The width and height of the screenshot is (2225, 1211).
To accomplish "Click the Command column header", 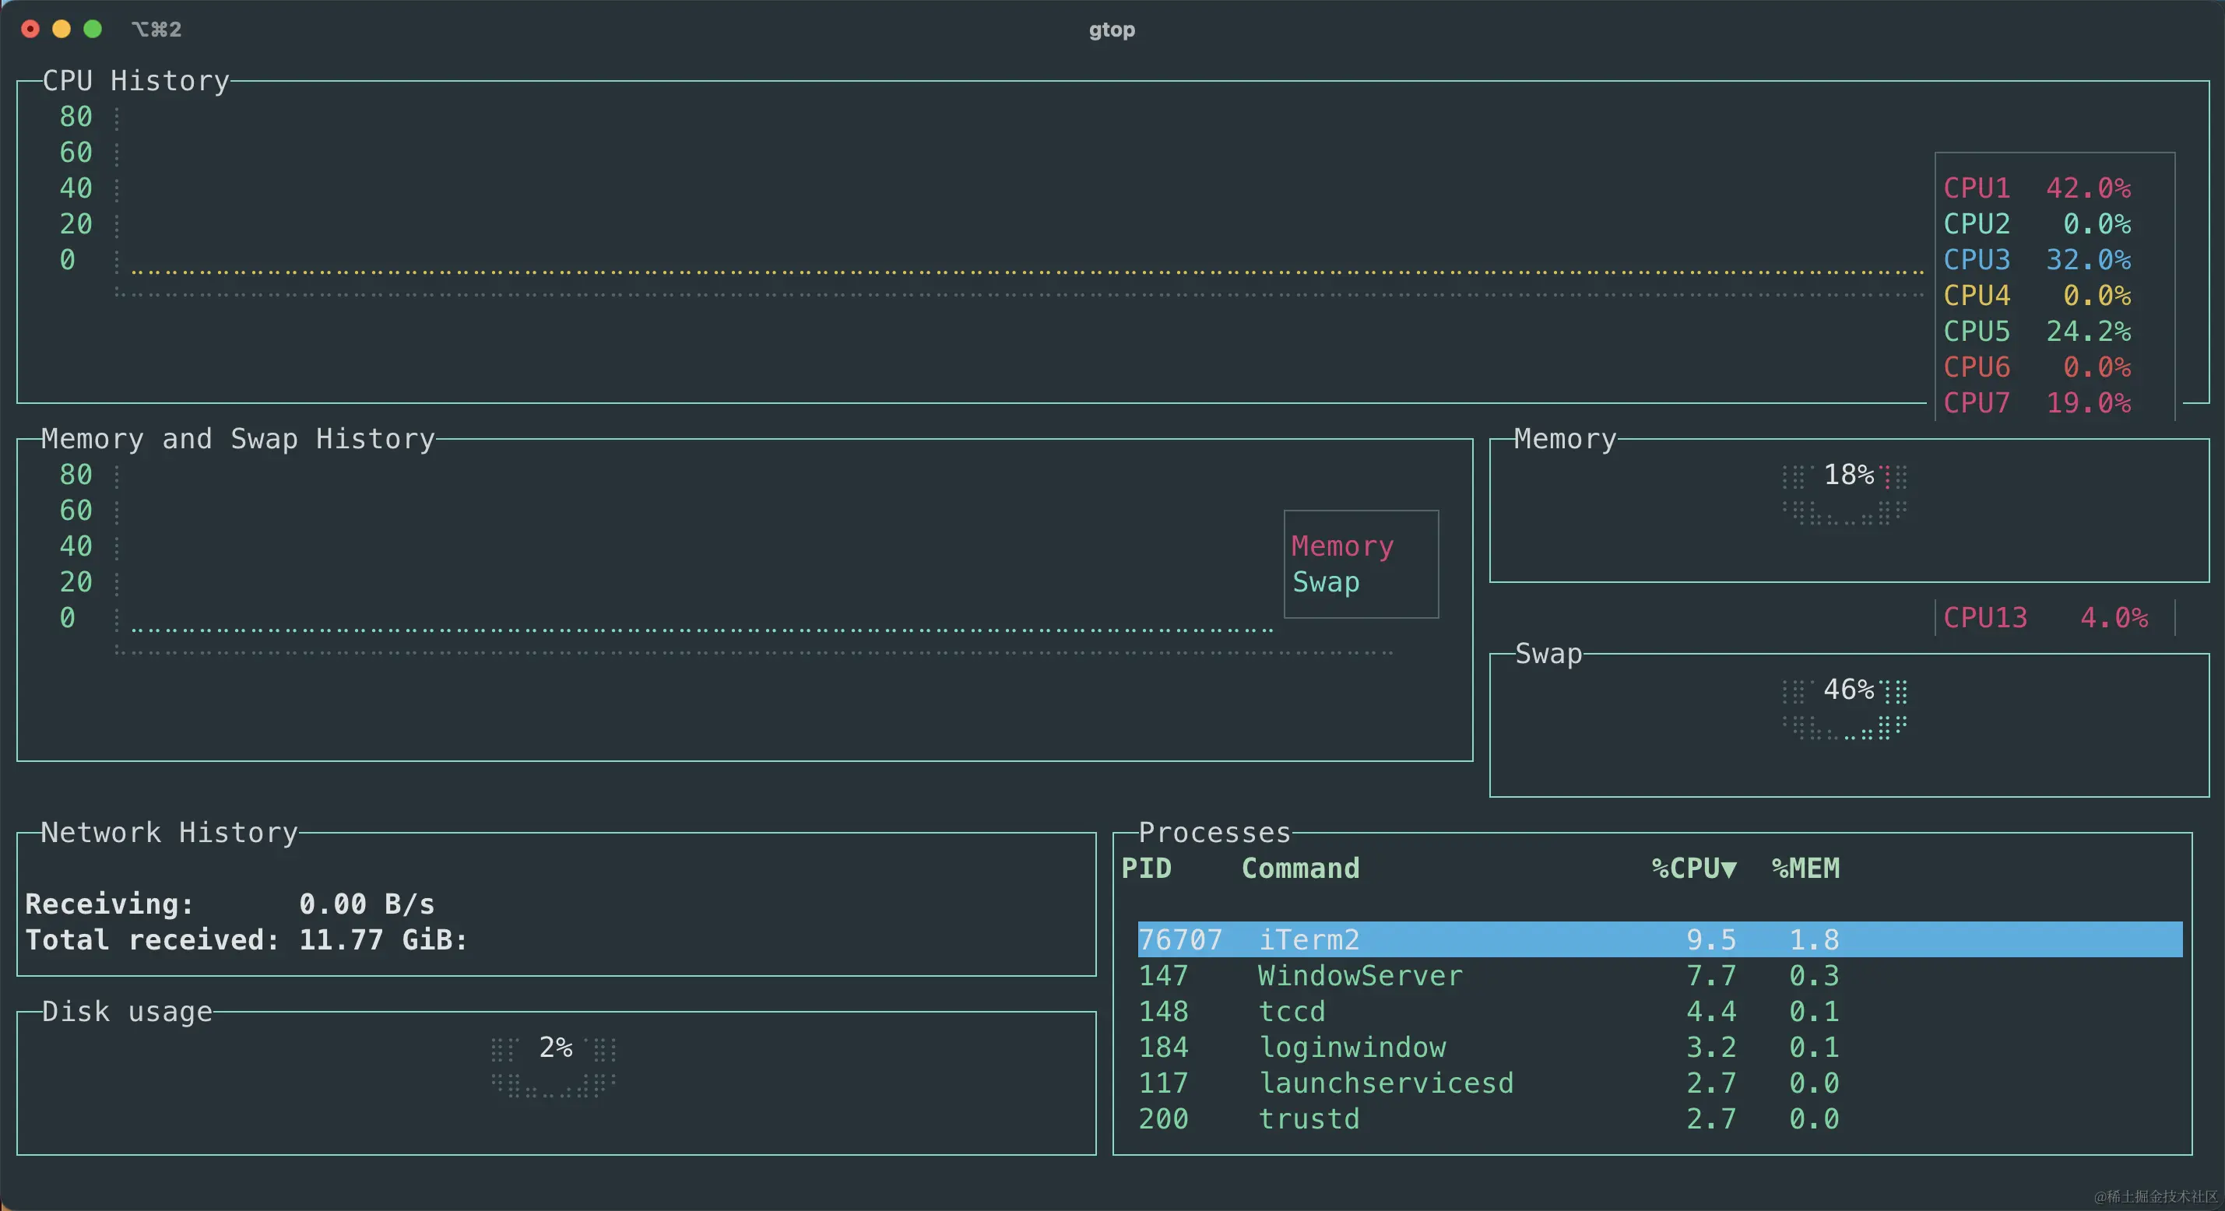I will pyautogui.click(x=1300, y=868).
